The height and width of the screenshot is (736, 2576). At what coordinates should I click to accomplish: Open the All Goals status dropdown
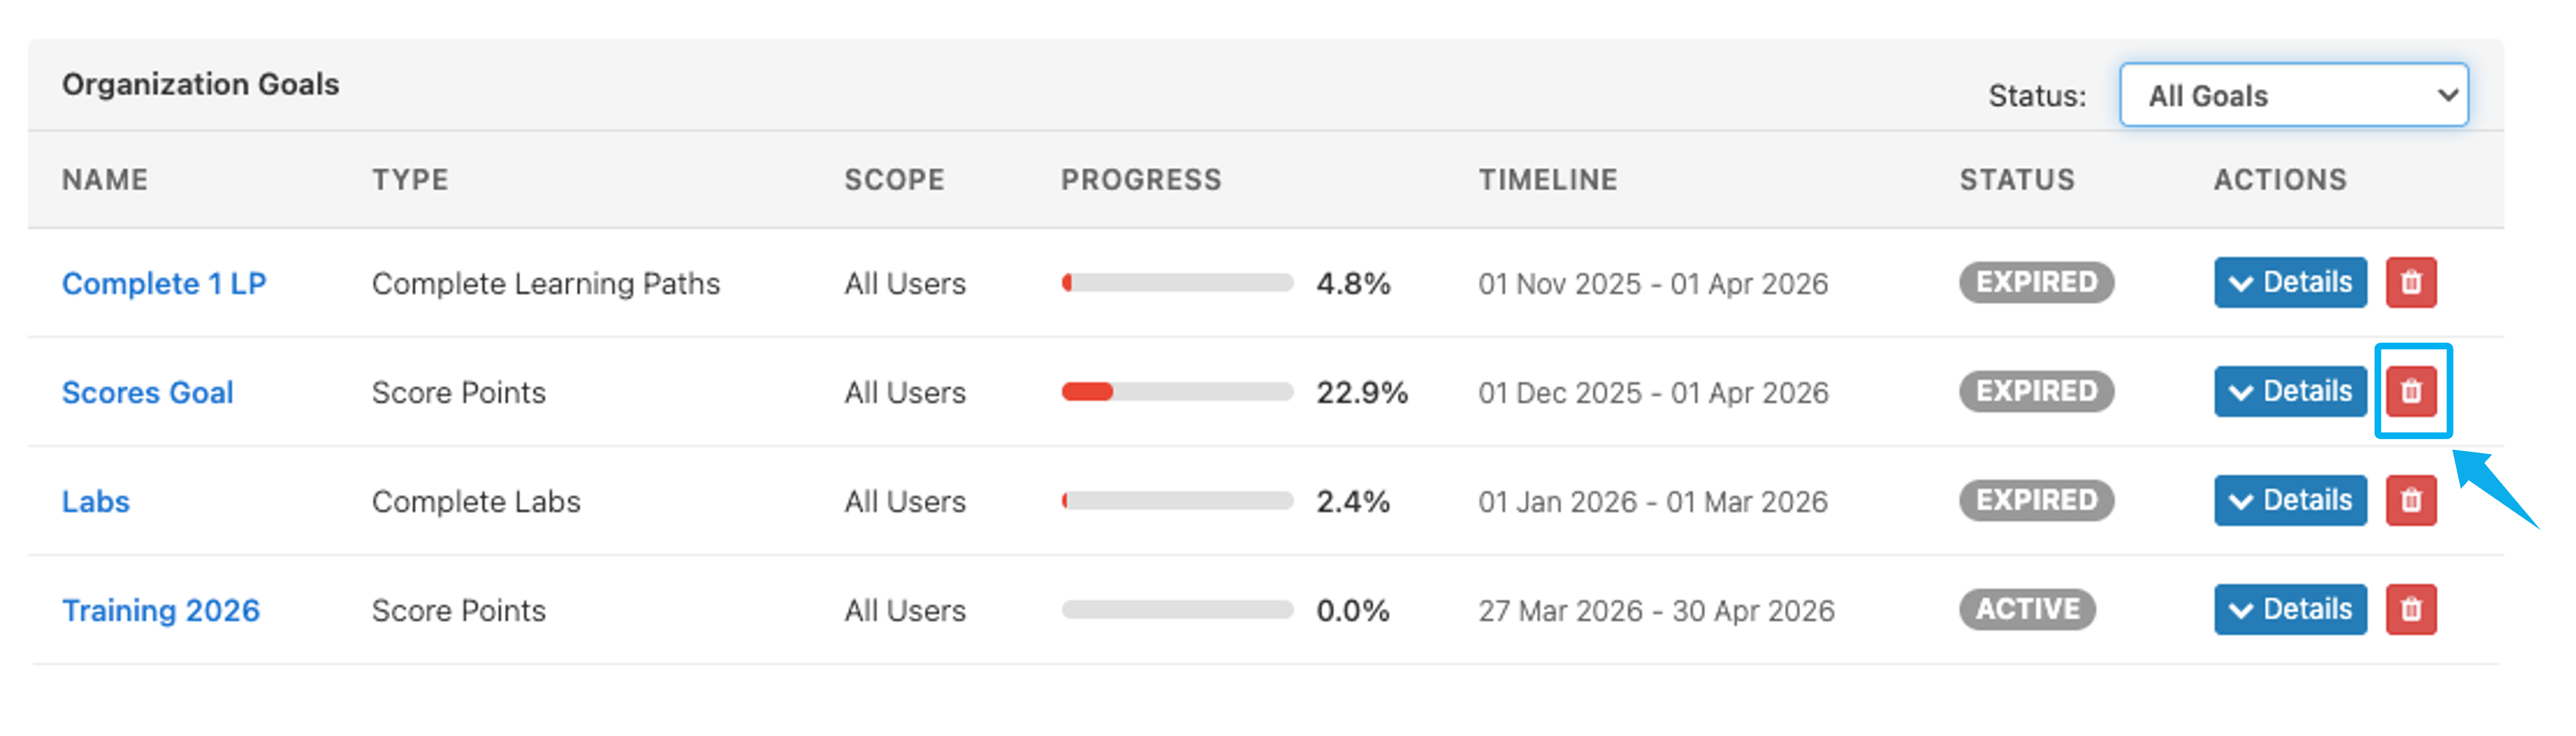pyautogui.click(x=2293, y=96)
